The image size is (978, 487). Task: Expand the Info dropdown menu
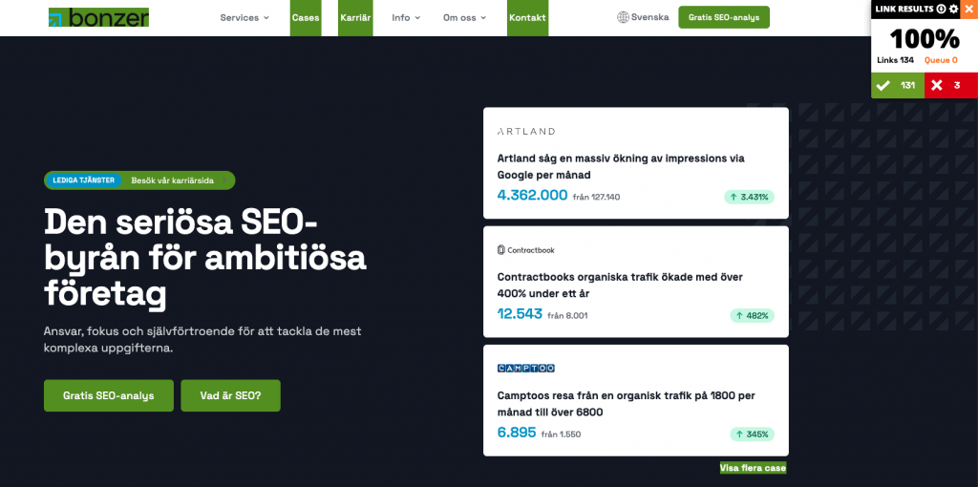click(406, 17)
